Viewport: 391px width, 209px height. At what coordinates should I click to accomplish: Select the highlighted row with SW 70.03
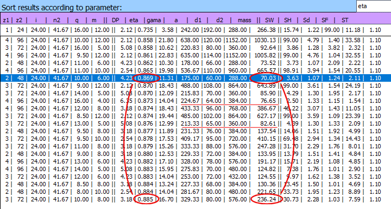click(x=195, y=78)
